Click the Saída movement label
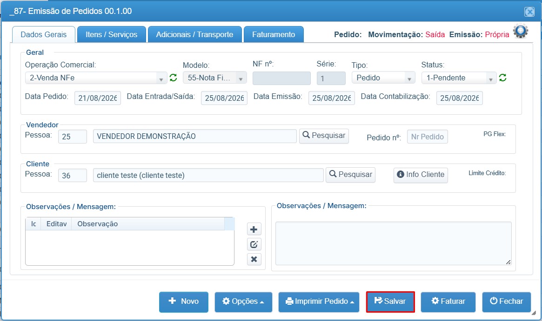This screenshot has width=542, height=321. (x=435, y=34)
